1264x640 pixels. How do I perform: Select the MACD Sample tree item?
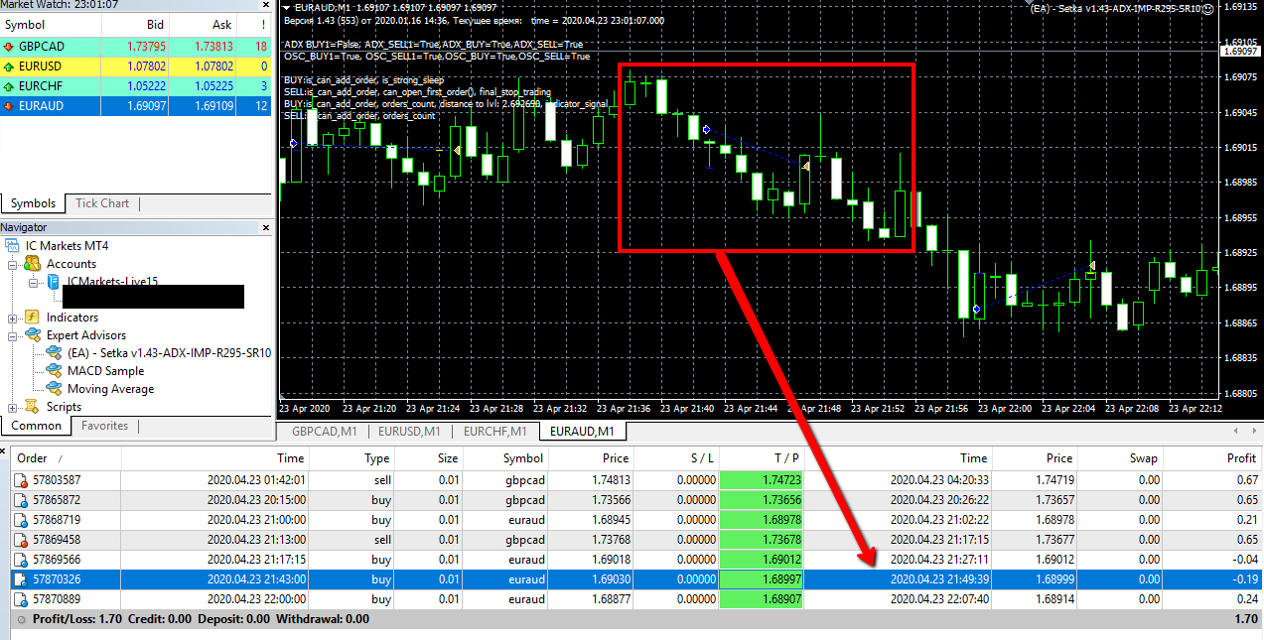coord(105,371)
